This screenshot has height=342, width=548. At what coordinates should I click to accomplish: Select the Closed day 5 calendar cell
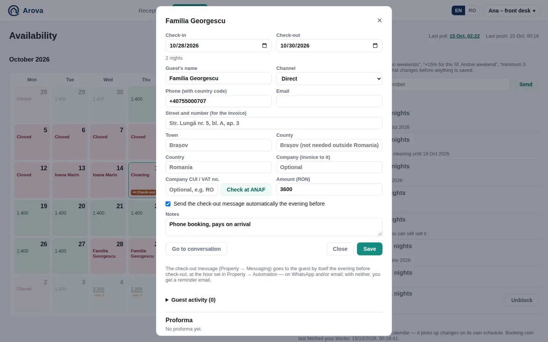pyautogui.click(x=32, y=142)
